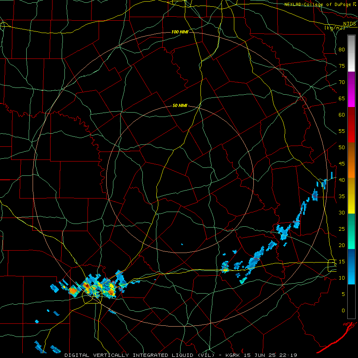Select the 30 value on the color scale
Screen dimensions: 358x358
click(x=342, y=213)
